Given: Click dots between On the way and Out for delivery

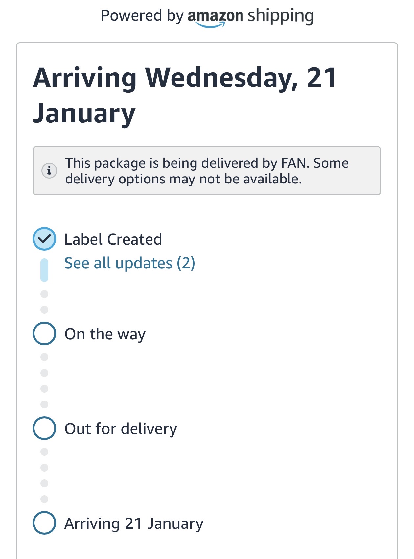Looking at the screenshot, I should pyautogui.click(x=44, y=381).
